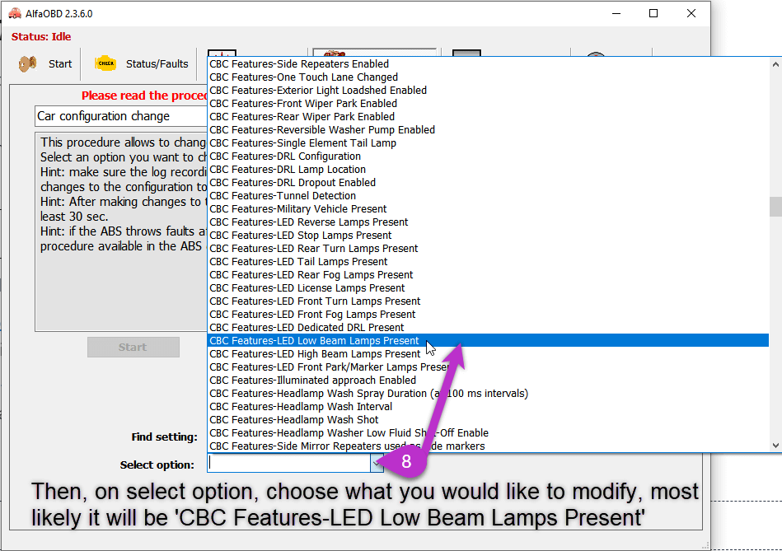Pick CBC Features-Rear Wiper Park Enabled
Screen dimensions: 782x551
(x=488, y=117)
